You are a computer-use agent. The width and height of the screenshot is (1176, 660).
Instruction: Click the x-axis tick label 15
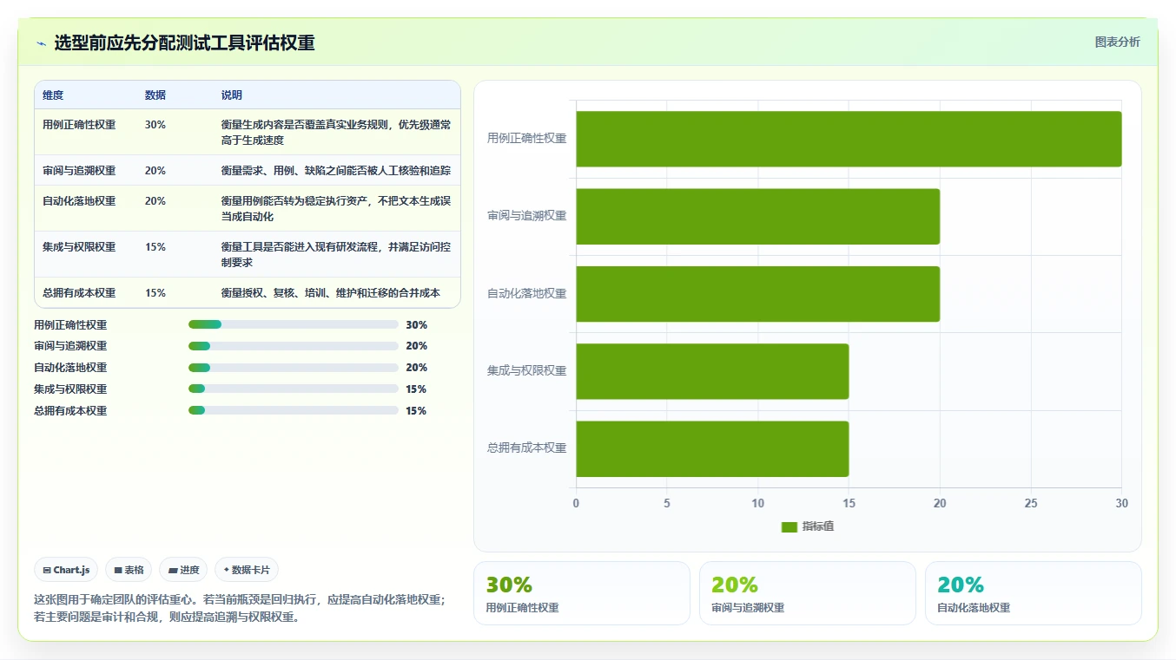pyautogui.click(x=849, y=503)
